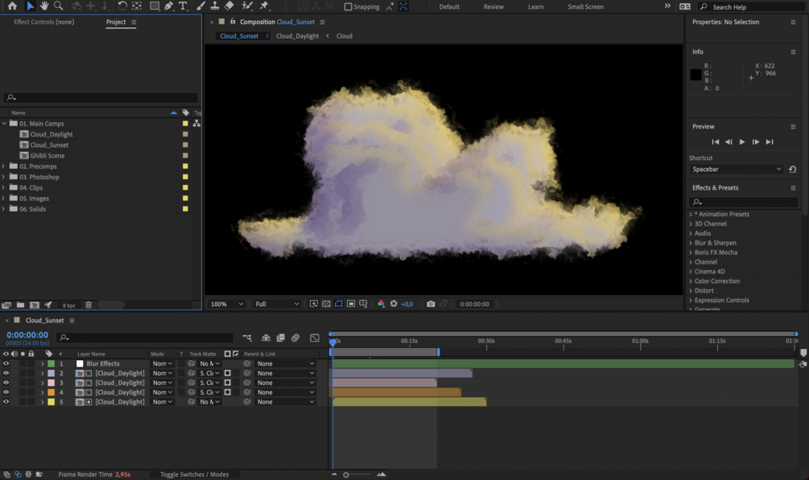The height and width of the screenshot is (480, 809).
Task: Select the Eraser tool
Action: point(230,6)
